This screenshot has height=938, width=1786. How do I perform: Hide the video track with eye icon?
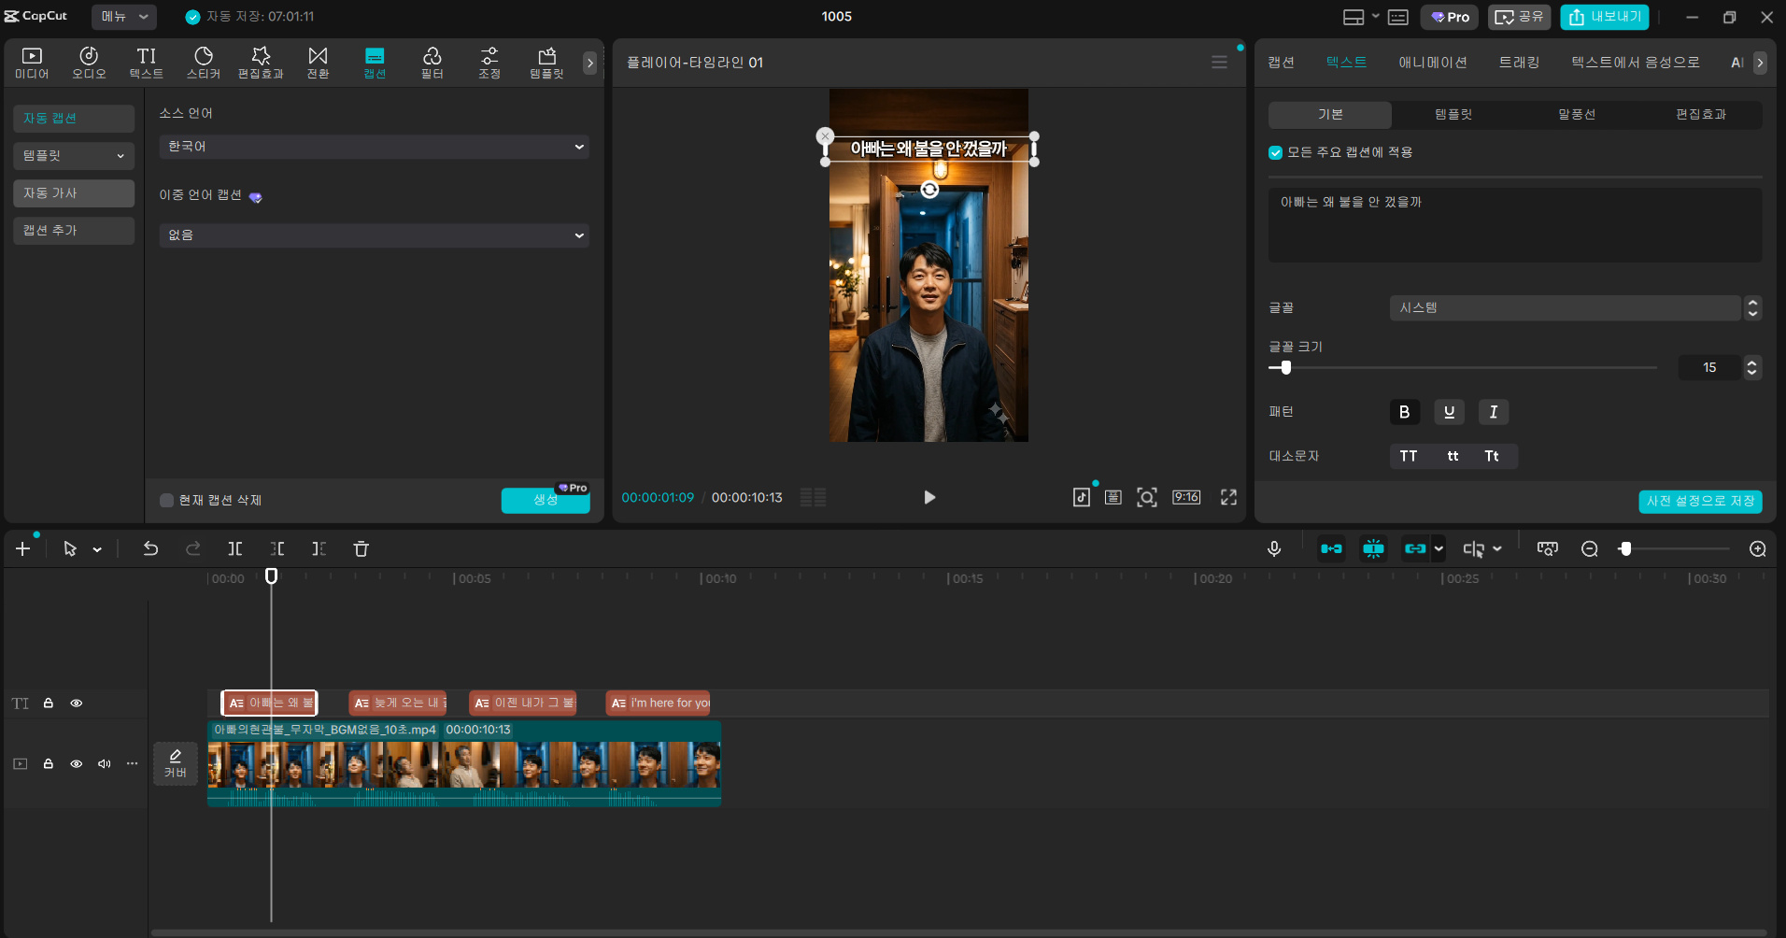[x=77, y=763]
